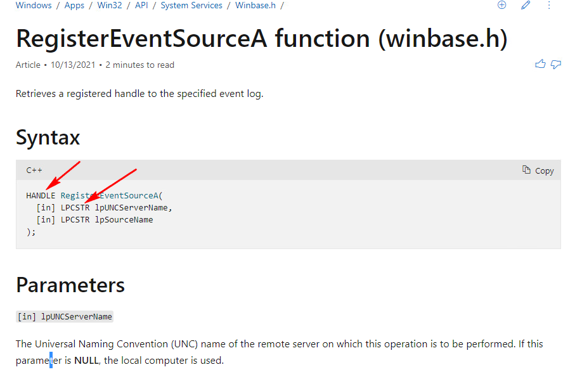The width and height of the screenshot is (575, 379).
Task: Click the Parameters section heading
Action: pos(70,285)
